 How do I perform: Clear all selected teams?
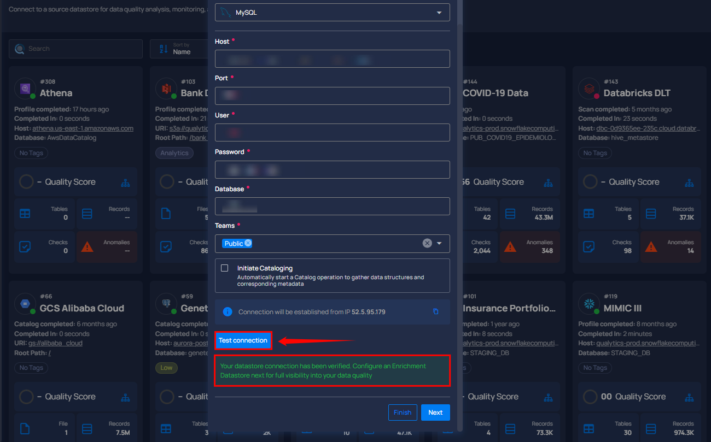[427, 244]
